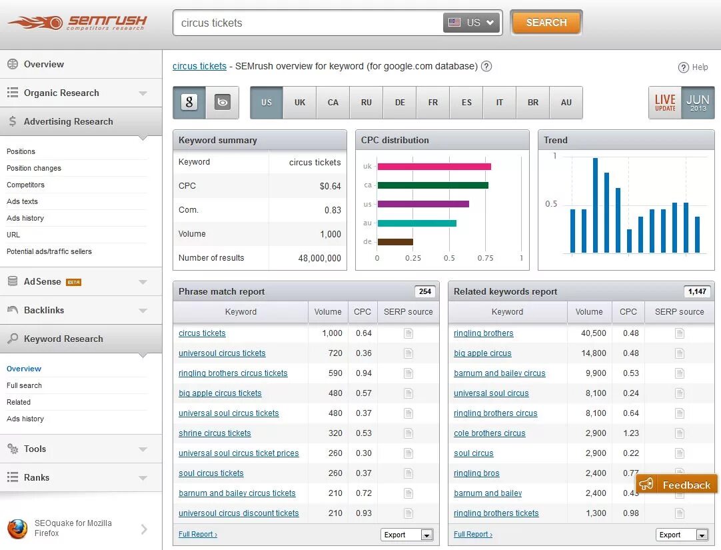Switch to LIVE UPDATE data mode
Screen dimensions: 721x550
(x=665, y=103)
